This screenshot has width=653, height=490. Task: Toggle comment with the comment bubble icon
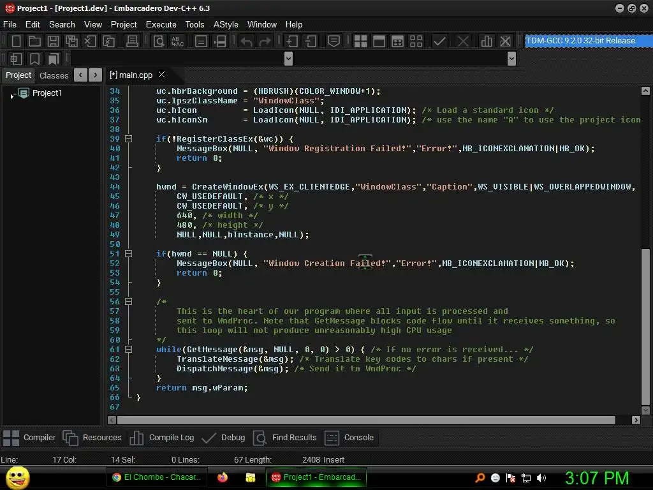coord(334,41)
